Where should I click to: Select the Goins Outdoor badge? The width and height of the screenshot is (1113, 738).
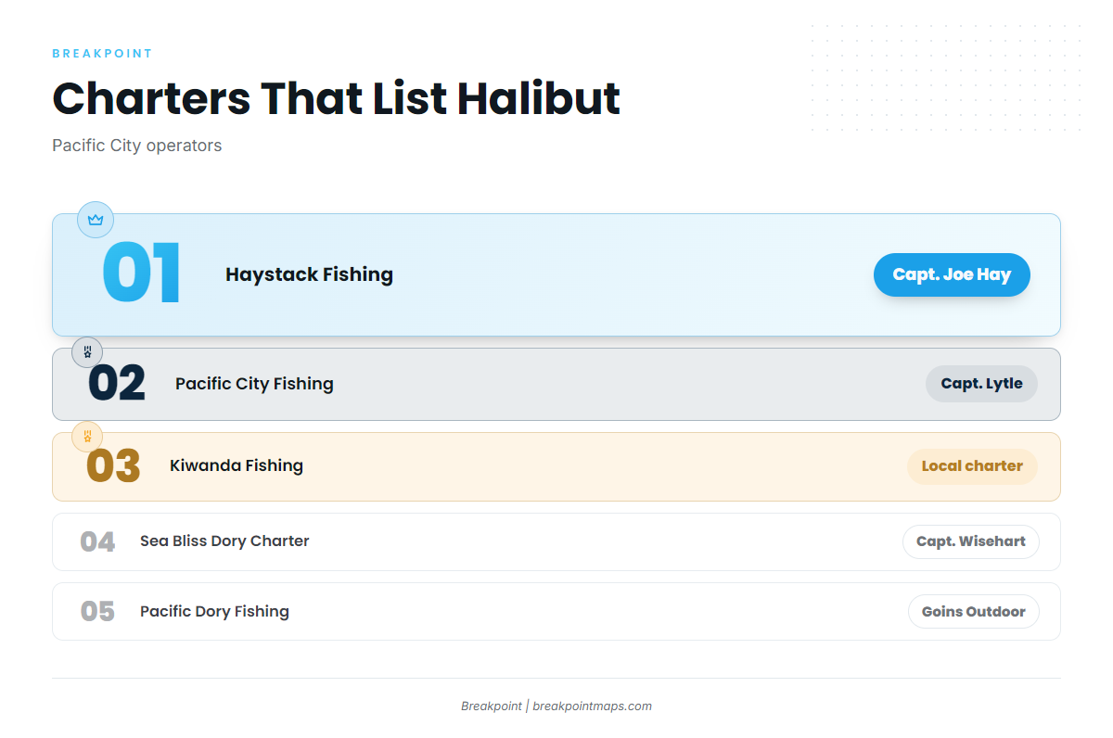973,612
